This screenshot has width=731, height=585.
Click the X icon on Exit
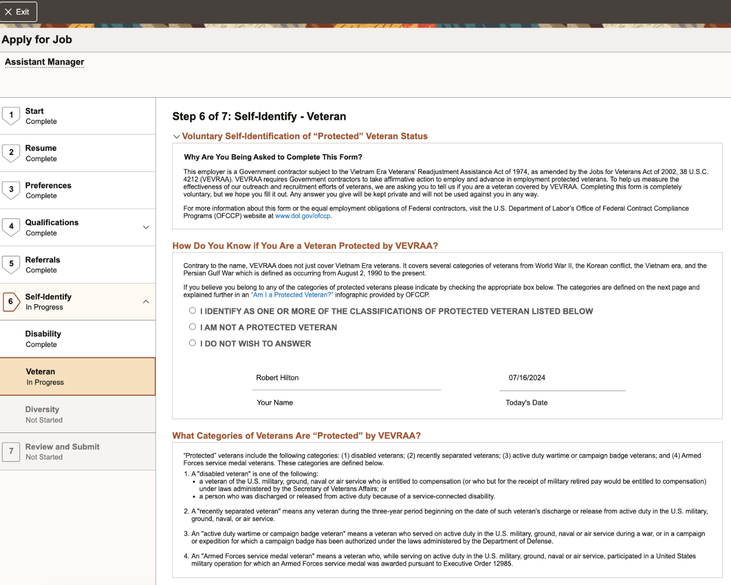click(8, 12)
